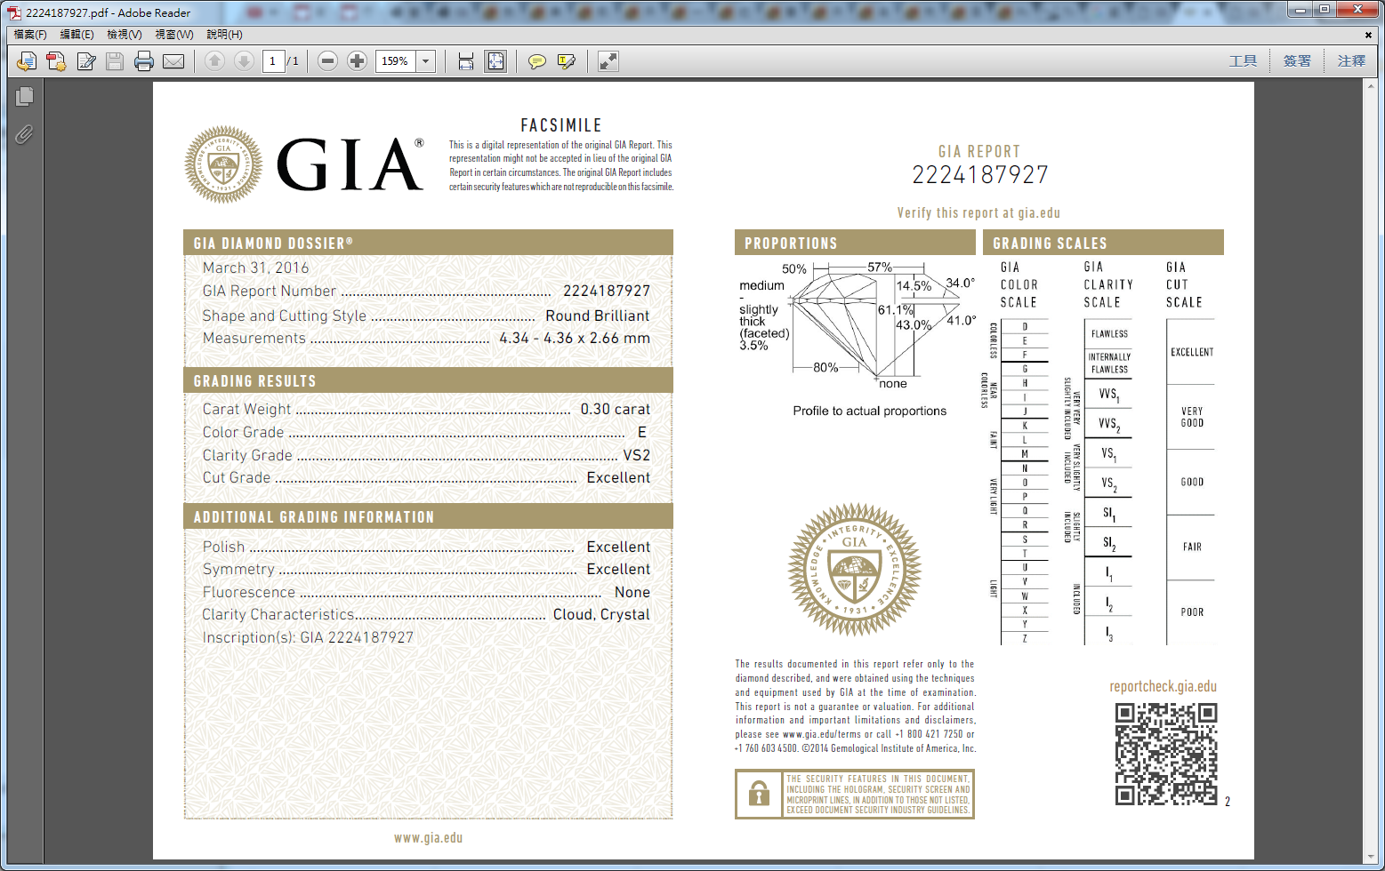
Task: Open the 檢視(V) view menu
Action: click(125, 35)
